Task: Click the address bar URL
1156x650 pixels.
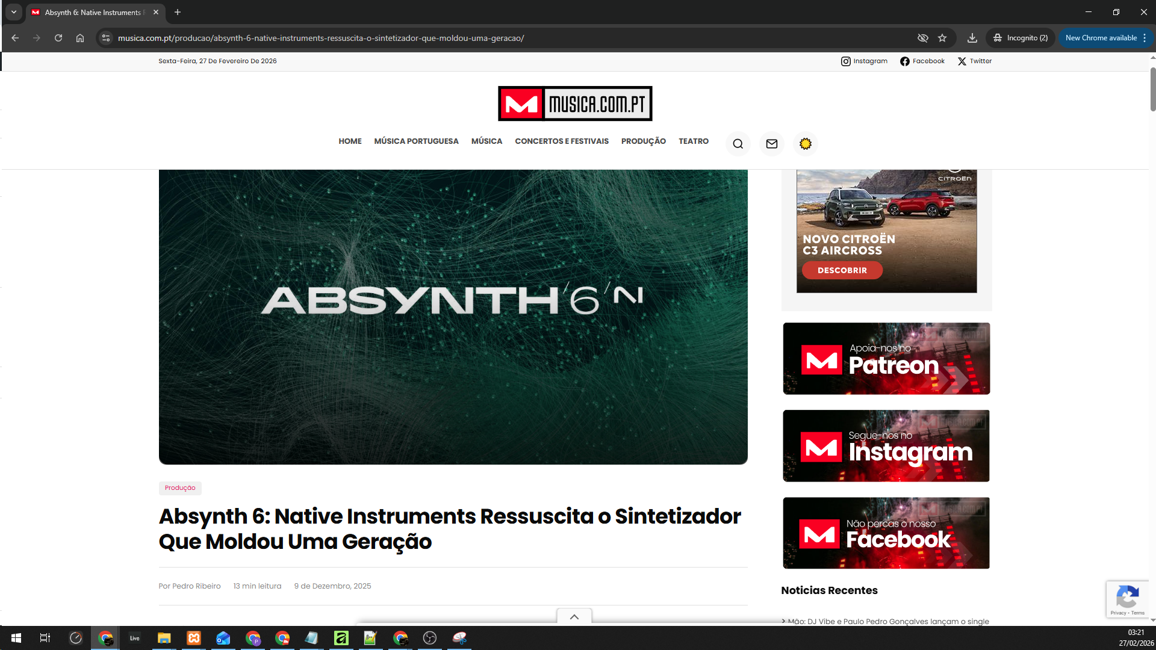Action: pos(321,38)
